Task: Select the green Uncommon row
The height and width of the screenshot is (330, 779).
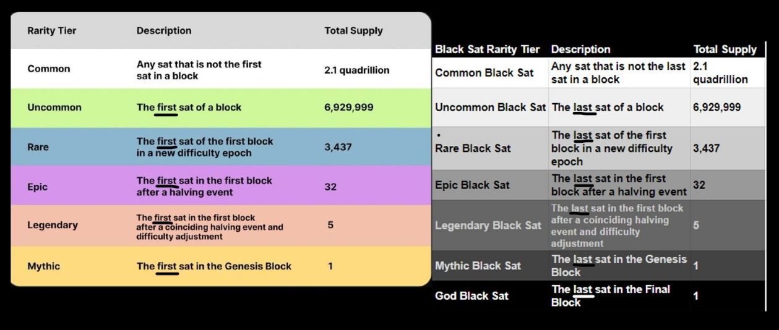Action: coord(220,108)
